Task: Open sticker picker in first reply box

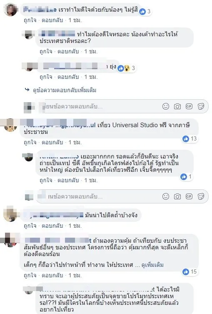Action: 201,106
